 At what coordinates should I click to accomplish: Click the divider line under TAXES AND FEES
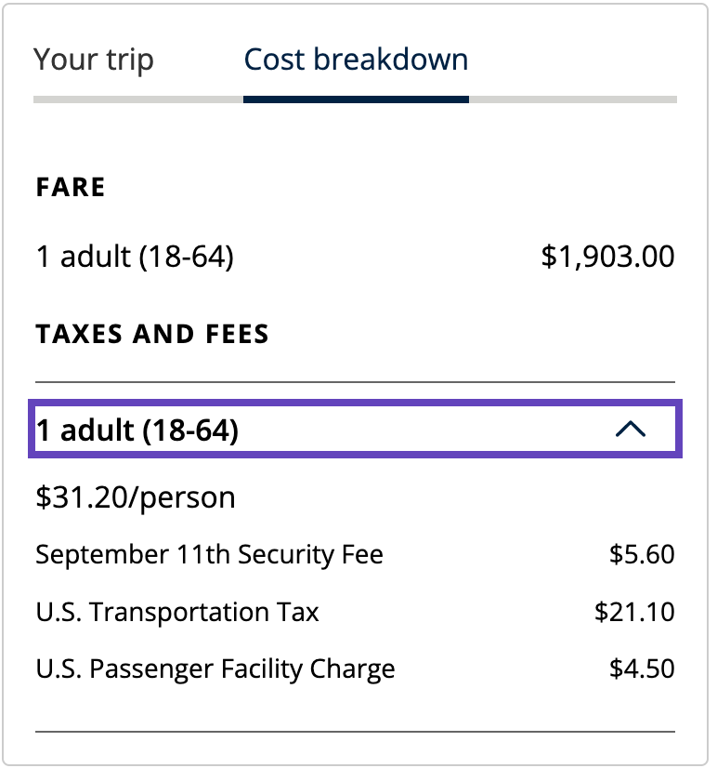pos(356,381)
